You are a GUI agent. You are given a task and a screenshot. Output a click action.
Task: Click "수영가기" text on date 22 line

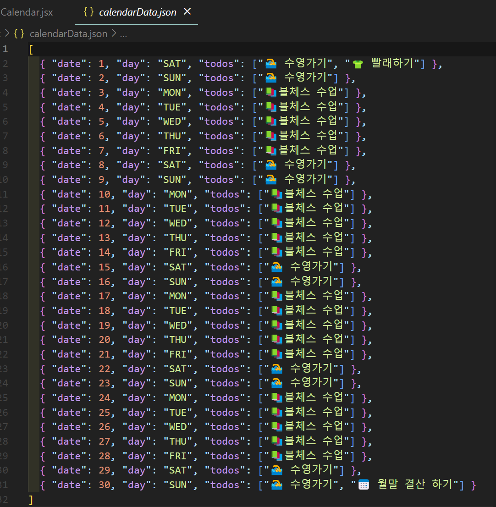pos(311,368)
